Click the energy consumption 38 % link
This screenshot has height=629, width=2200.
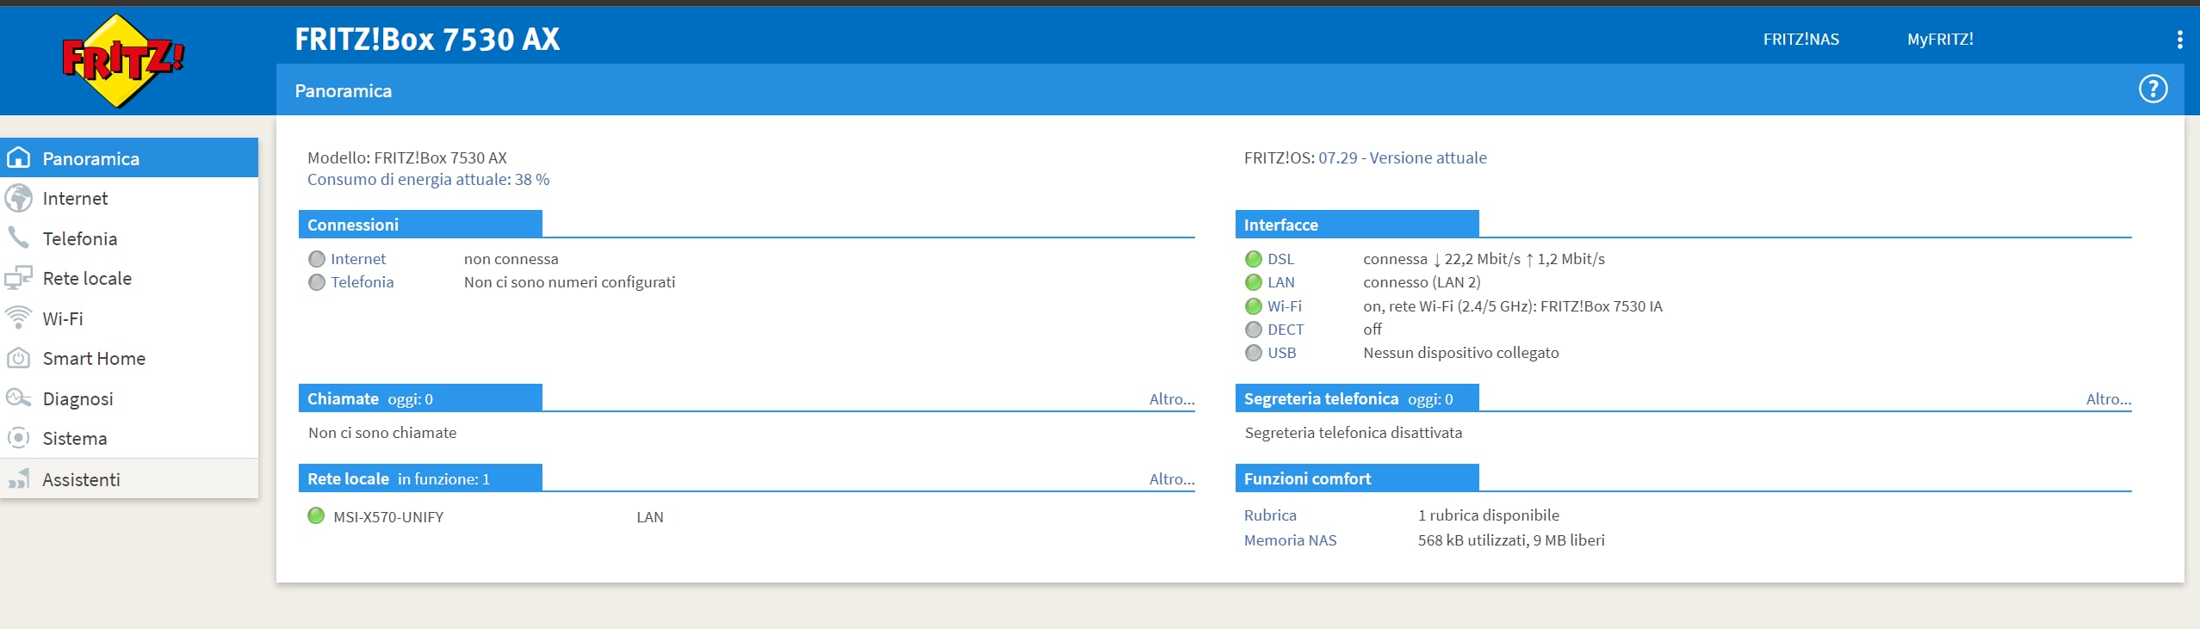428,179
